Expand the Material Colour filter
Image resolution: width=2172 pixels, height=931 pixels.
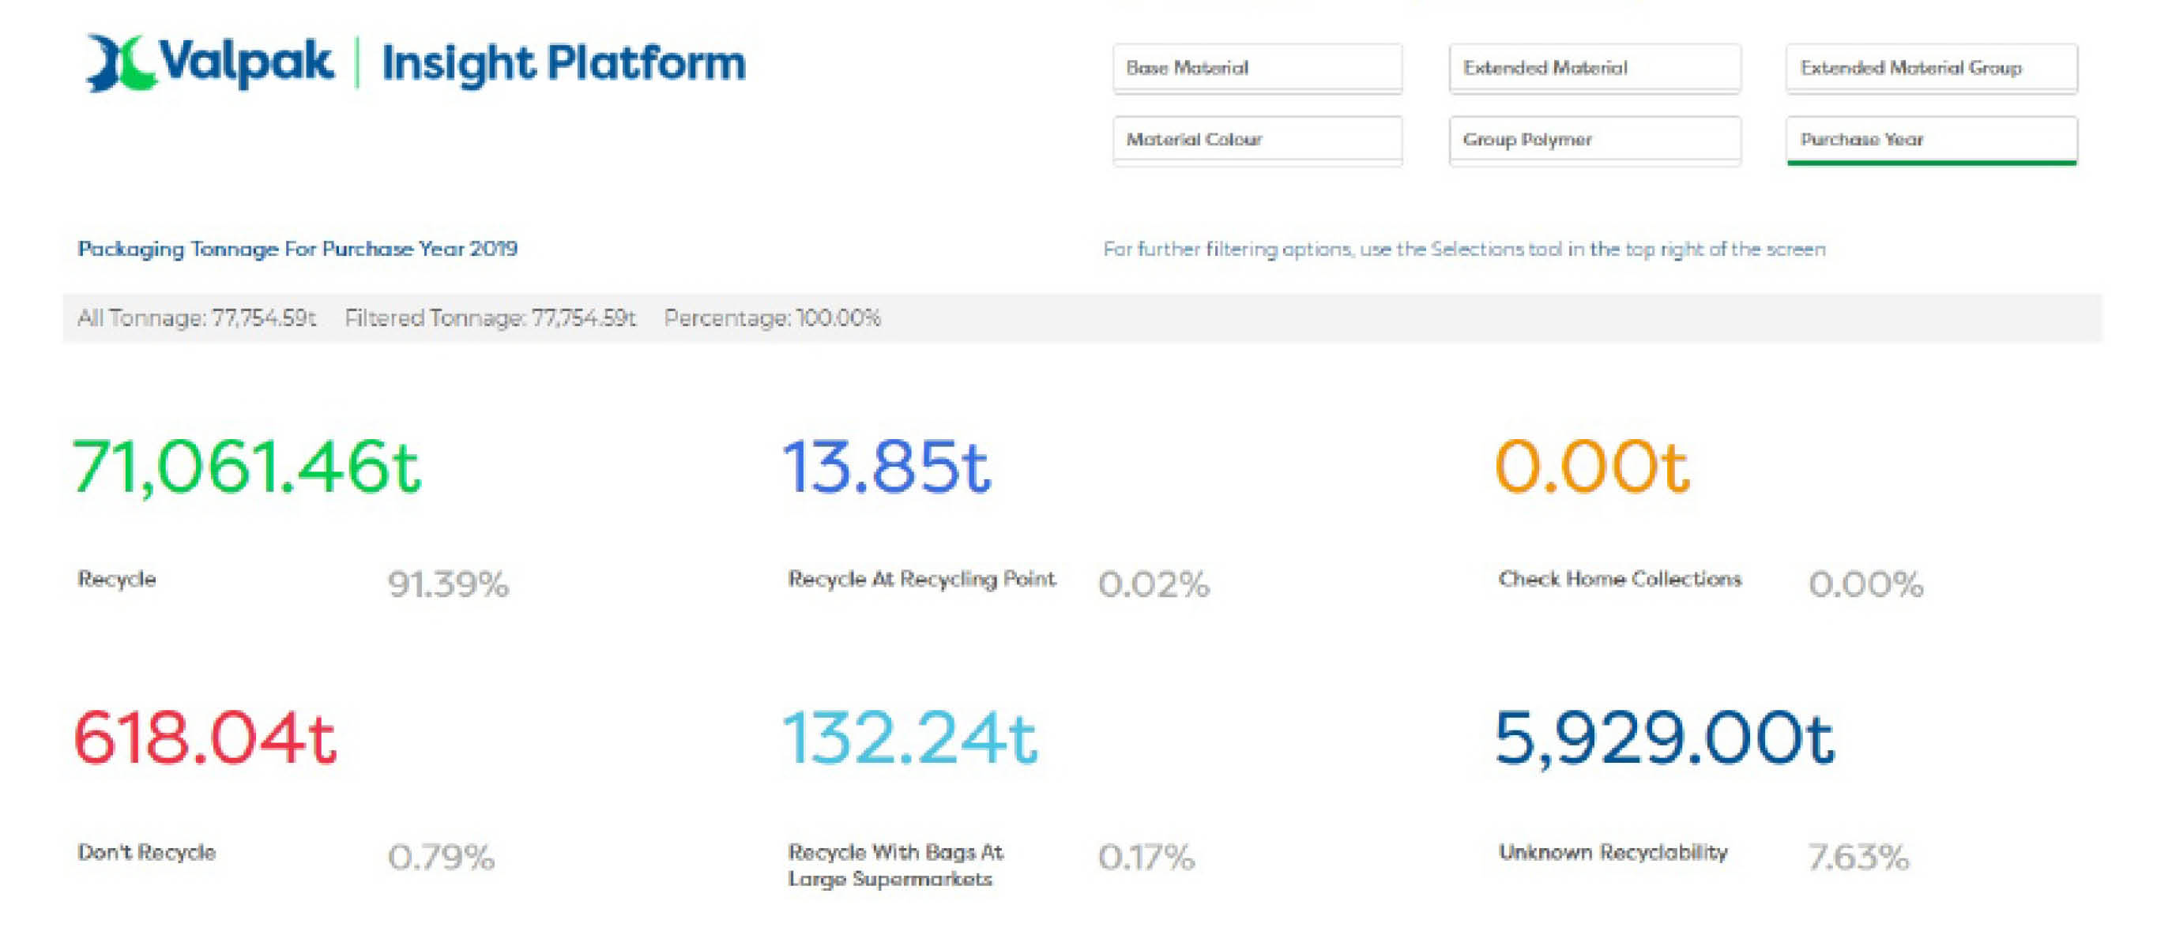point(1256,139)
